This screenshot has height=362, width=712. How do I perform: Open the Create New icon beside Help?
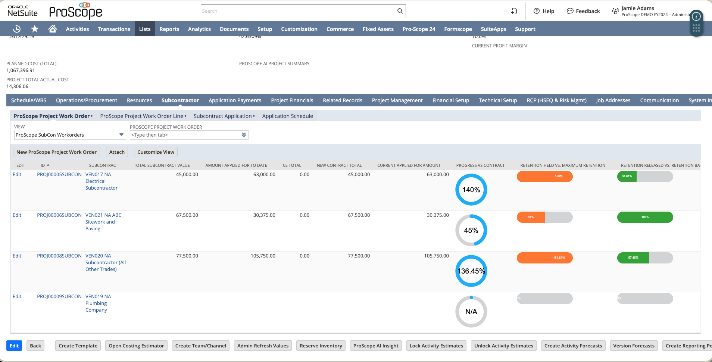point(514,11)
